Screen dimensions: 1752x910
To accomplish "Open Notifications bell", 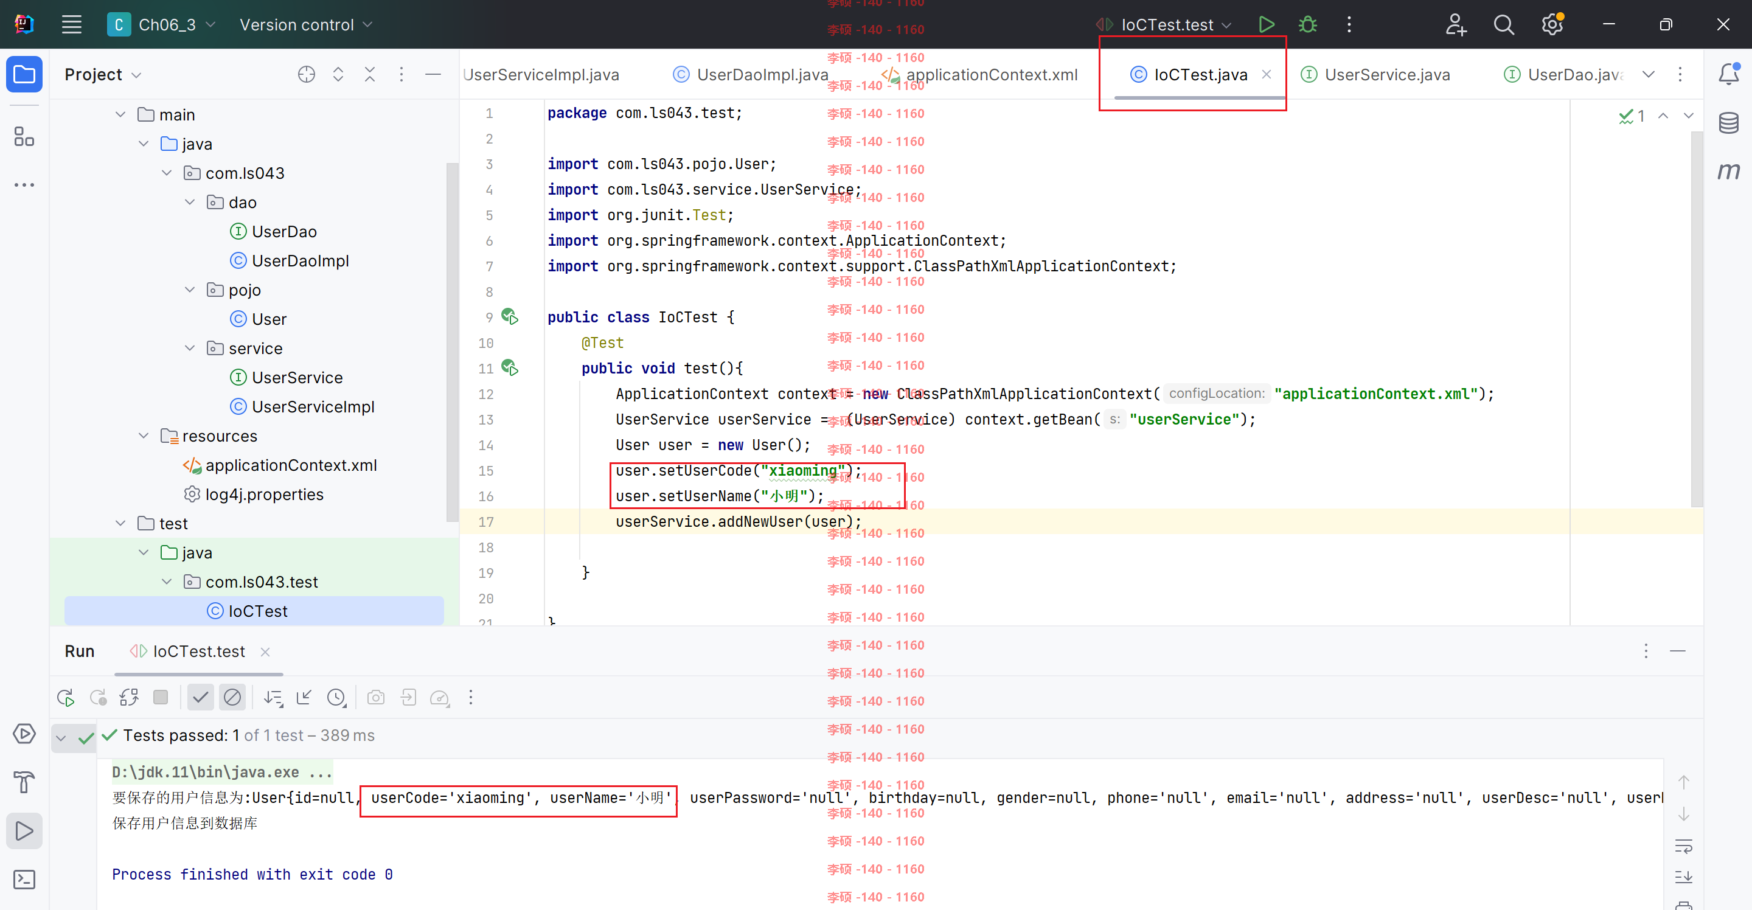I will (x=1729, y=74).
